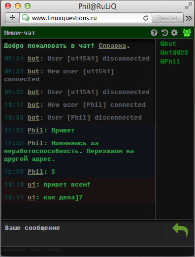Screen dimensions: 195x257
Task: Toggle the users list panel icon
Action: pos(187,32)
